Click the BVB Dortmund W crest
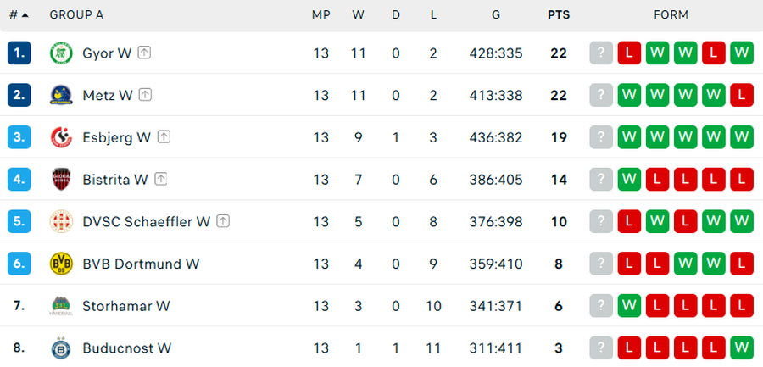This screenshot has height=367, width=763. point(62,264)
